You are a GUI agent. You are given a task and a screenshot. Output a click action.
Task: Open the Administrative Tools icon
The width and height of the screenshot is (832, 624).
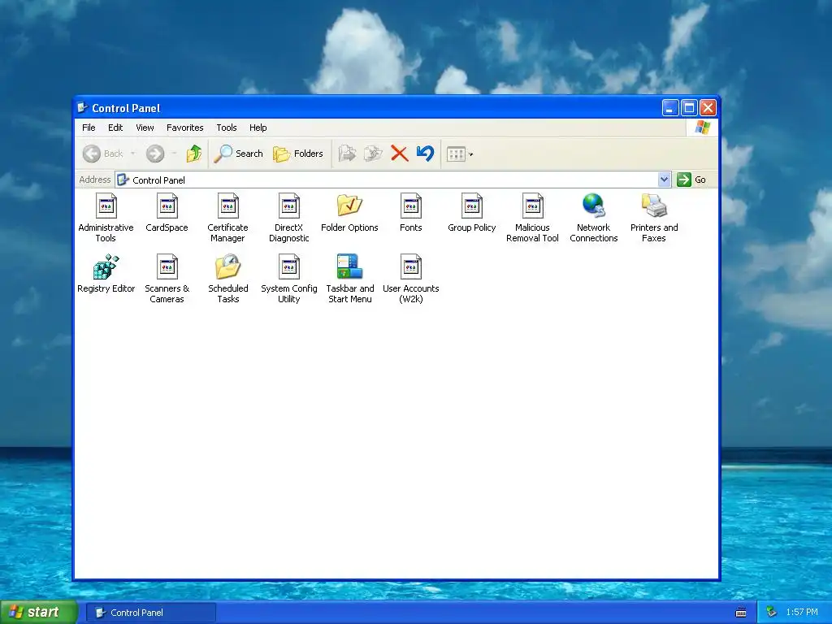click(x=106, y=206)
